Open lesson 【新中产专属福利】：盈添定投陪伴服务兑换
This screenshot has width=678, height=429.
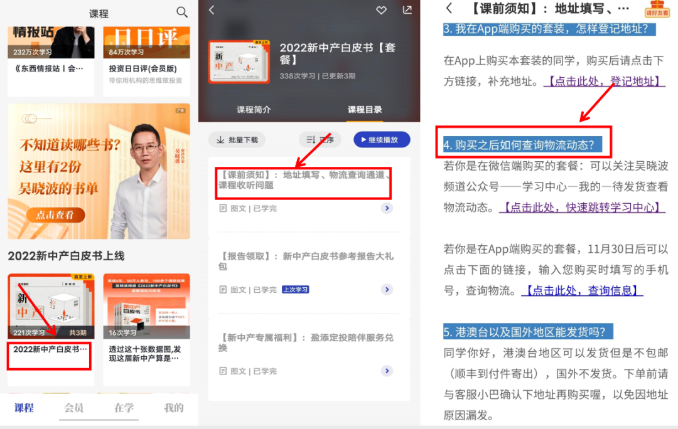click(x=306, y=342)
